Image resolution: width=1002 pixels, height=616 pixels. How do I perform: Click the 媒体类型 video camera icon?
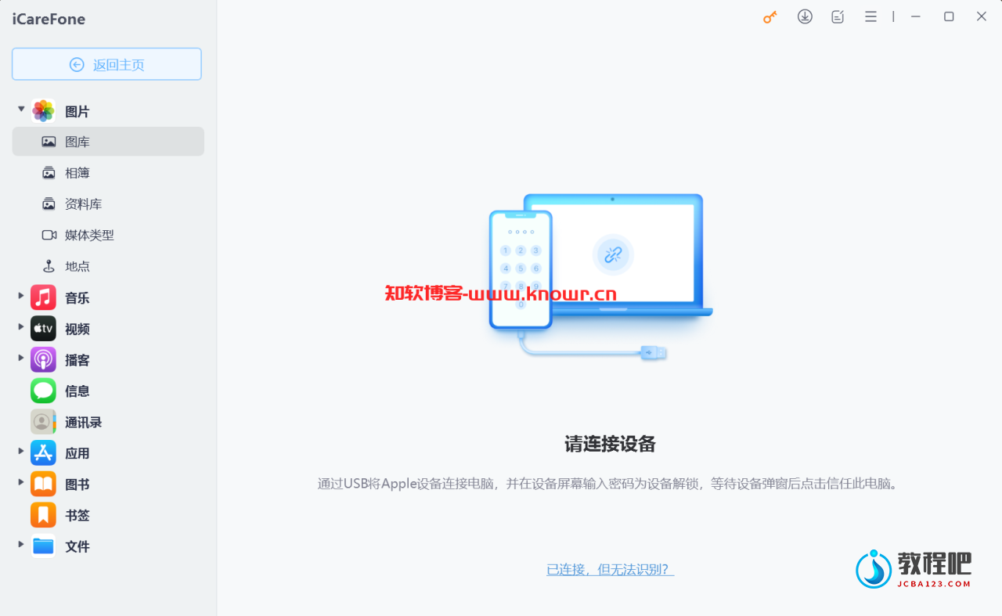tap(49, 235)
